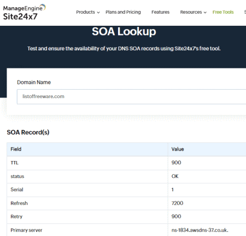
Task: Click the 'Field' column header
Action: coord(87,149)
